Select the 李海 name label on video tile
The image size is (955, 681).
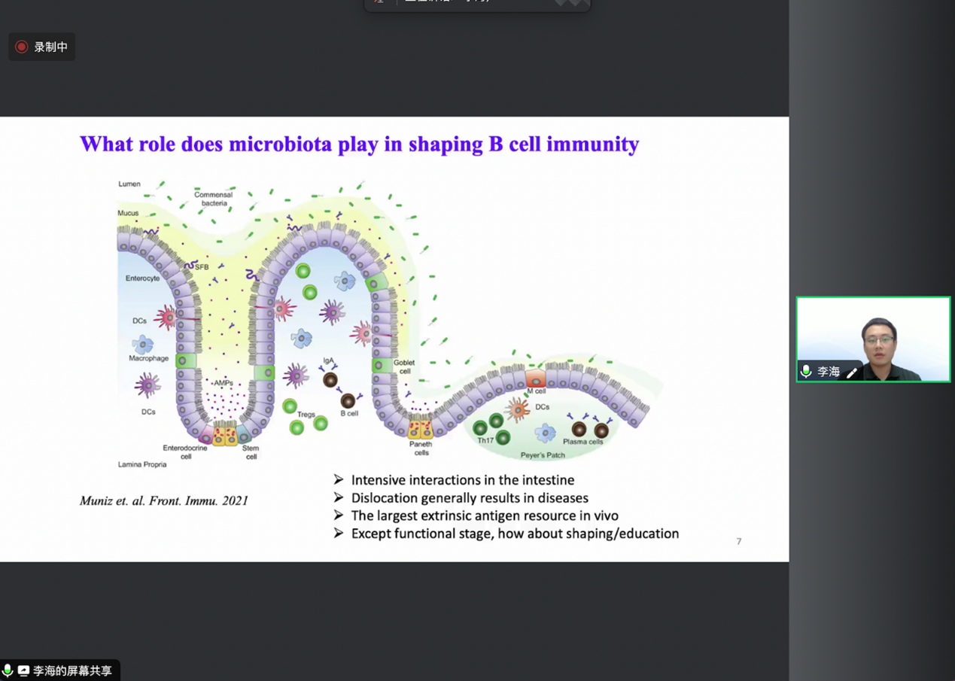(829, 372)
